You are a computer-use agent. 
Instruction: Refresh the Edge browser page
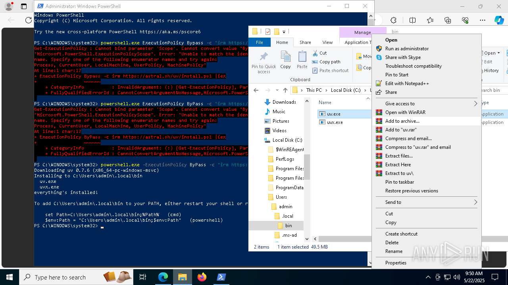pos(28,20)
